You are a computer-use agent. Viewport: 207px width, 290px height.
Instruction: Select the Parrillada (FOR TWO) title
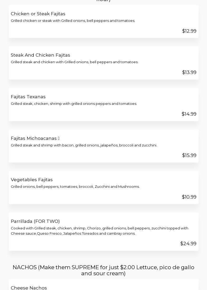pyautogui.click(x=35, y=221)
